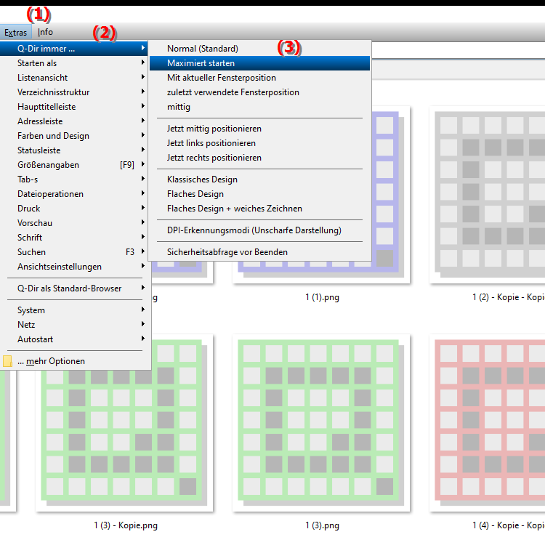The image size is (545, 545).
Task: Select the Q-Dir immer ... menu entry
Action: [x=73, y=49]
